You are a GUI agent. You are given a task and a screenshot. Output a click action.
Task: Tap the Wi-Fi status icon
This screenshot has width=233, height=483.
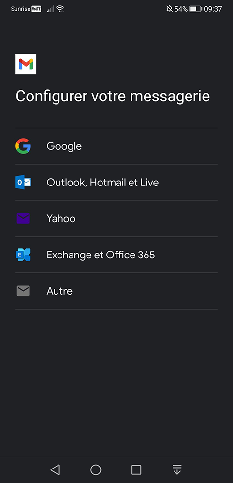[x=60, y=9]
